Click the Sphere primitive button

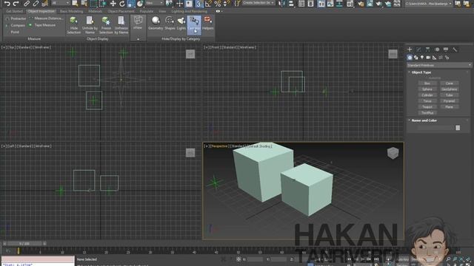click(427, 89)
